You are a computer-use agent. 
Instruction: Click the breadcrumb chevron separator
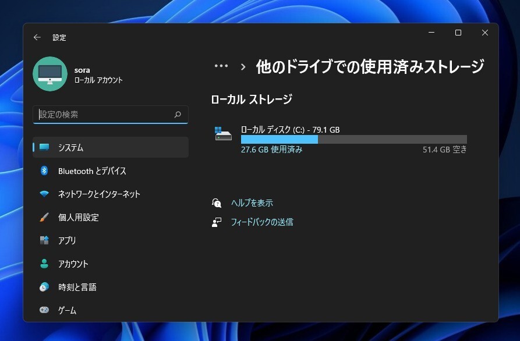[x=243, y=67]
